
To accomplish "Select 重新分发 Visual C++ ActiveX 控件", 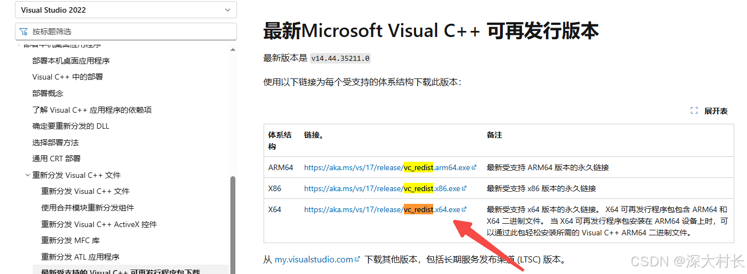I will [x=99, y=224].
